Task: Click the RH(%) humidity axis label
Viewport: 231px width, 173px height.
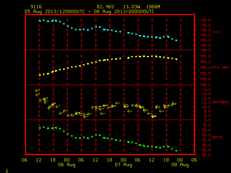Action: coord(217,137)
